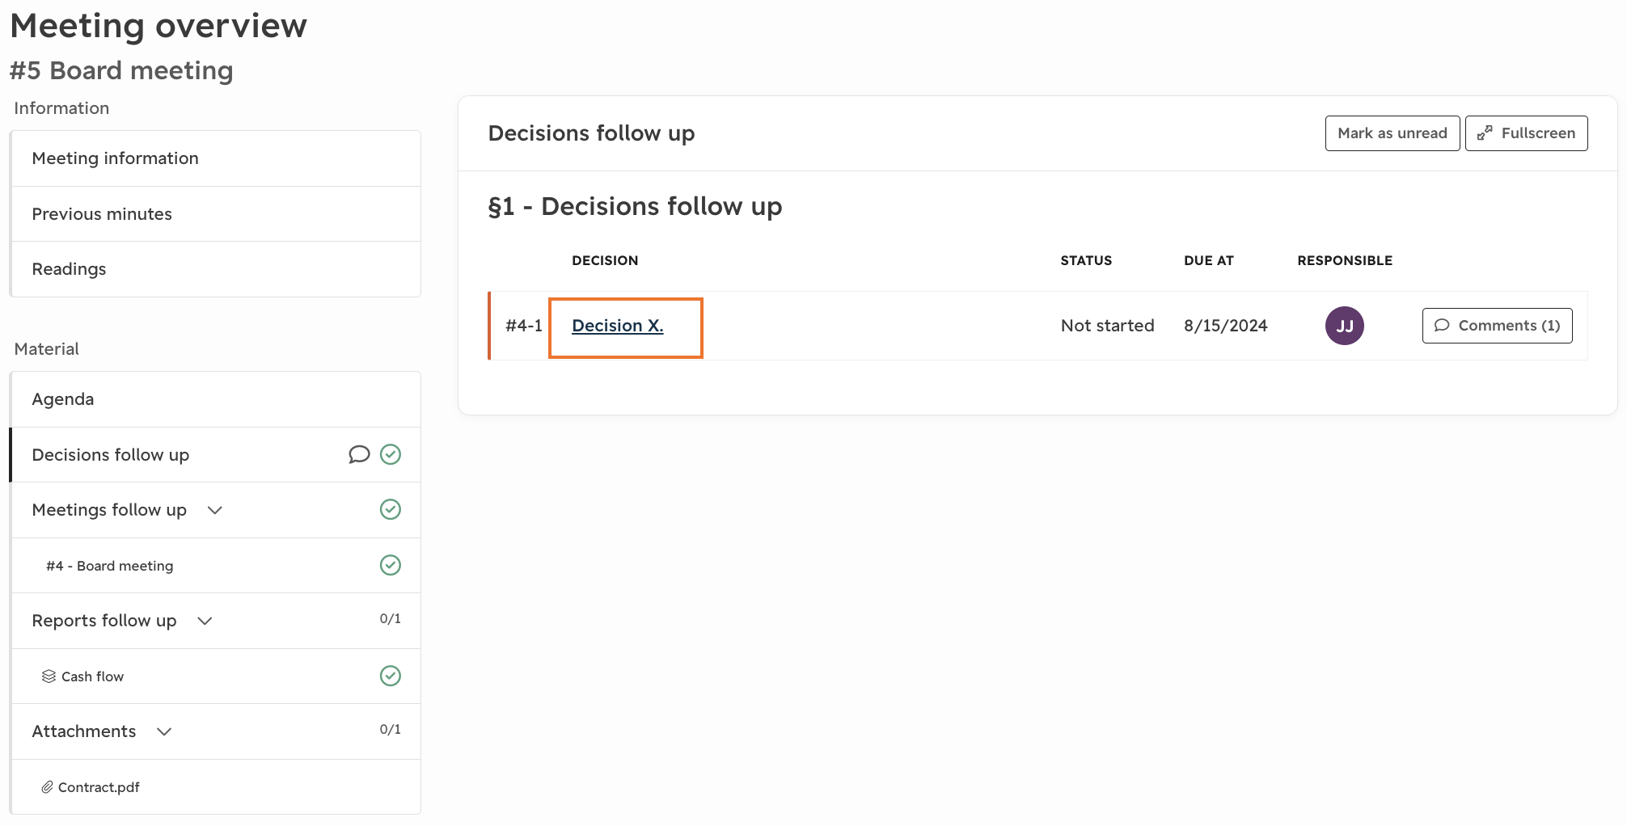The image size is (1627, 826).
Task: Open Meeting information in the sidebar
Action: pyautogui.click(x=216, y=158)
